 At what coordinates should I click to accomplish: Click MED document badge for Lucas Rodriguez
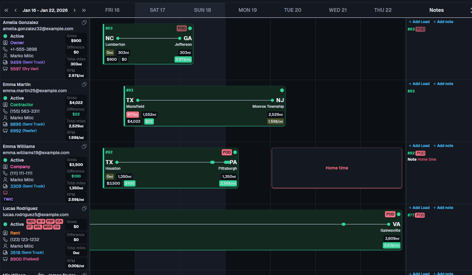[31, 221]
